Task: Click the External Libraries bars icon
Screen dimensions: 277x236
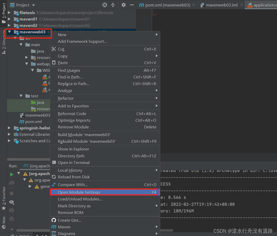Action: pos(16,134)
